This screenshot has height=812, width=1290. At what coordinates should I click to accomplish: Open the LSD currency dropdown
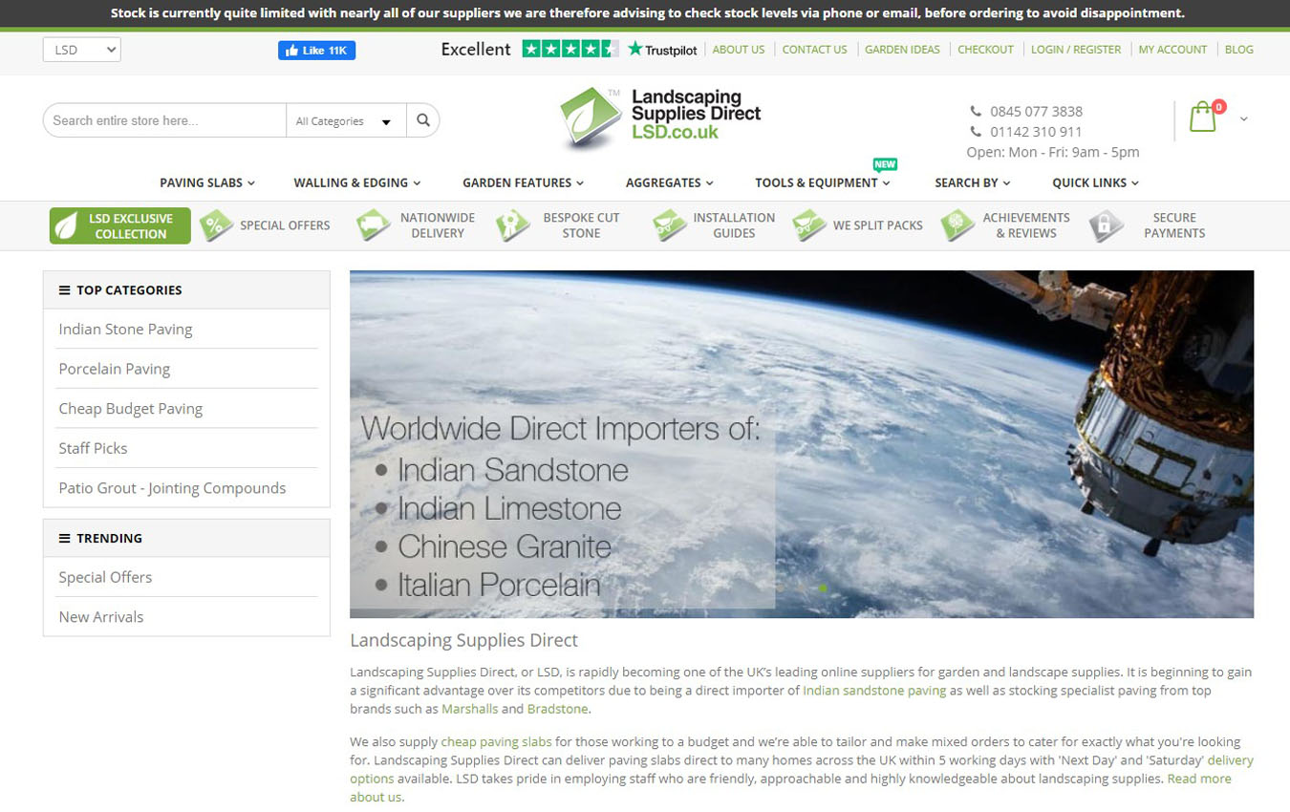[x=82, y=50]
